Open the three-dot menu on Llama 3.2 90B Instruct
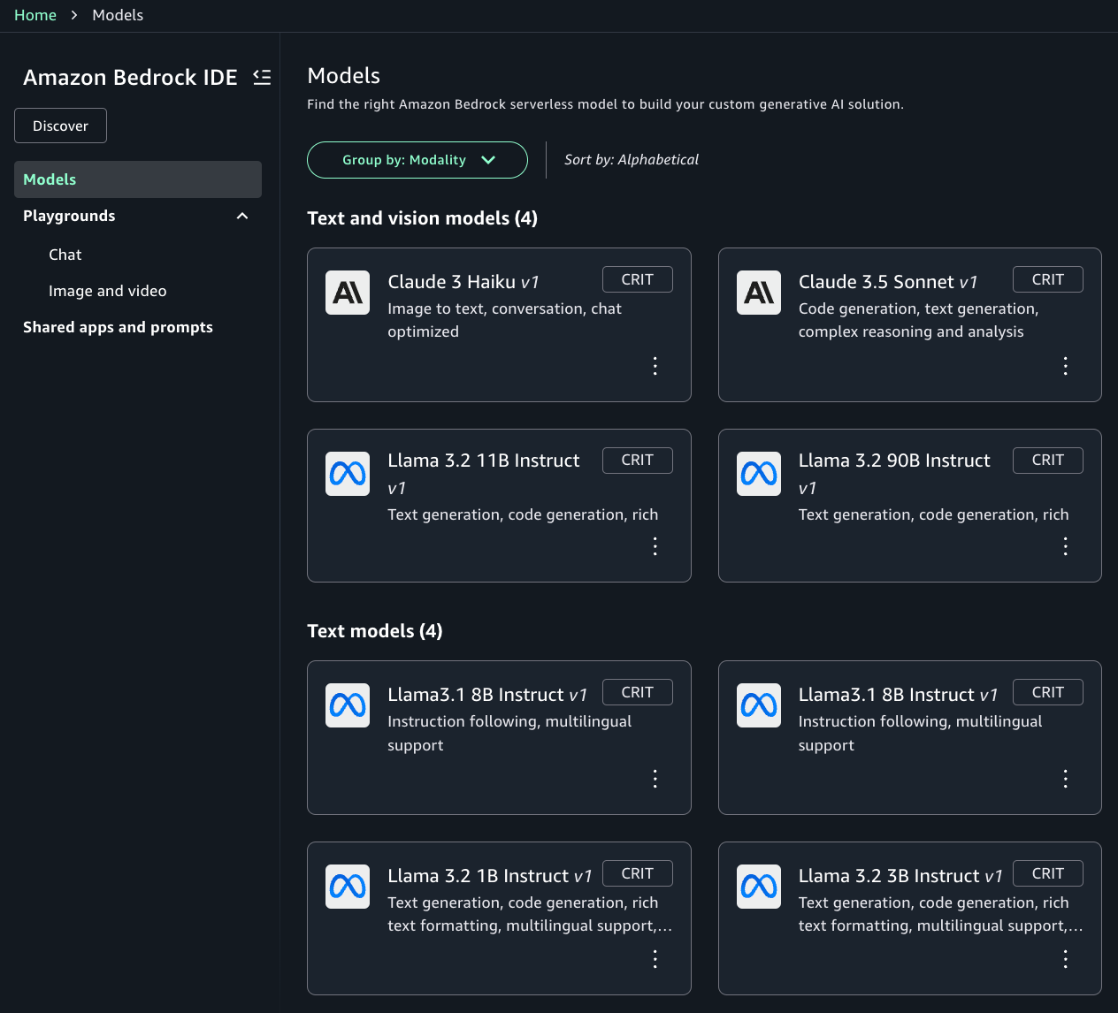Screen dimensions: 1118x1013 [x=1065, y=546]
